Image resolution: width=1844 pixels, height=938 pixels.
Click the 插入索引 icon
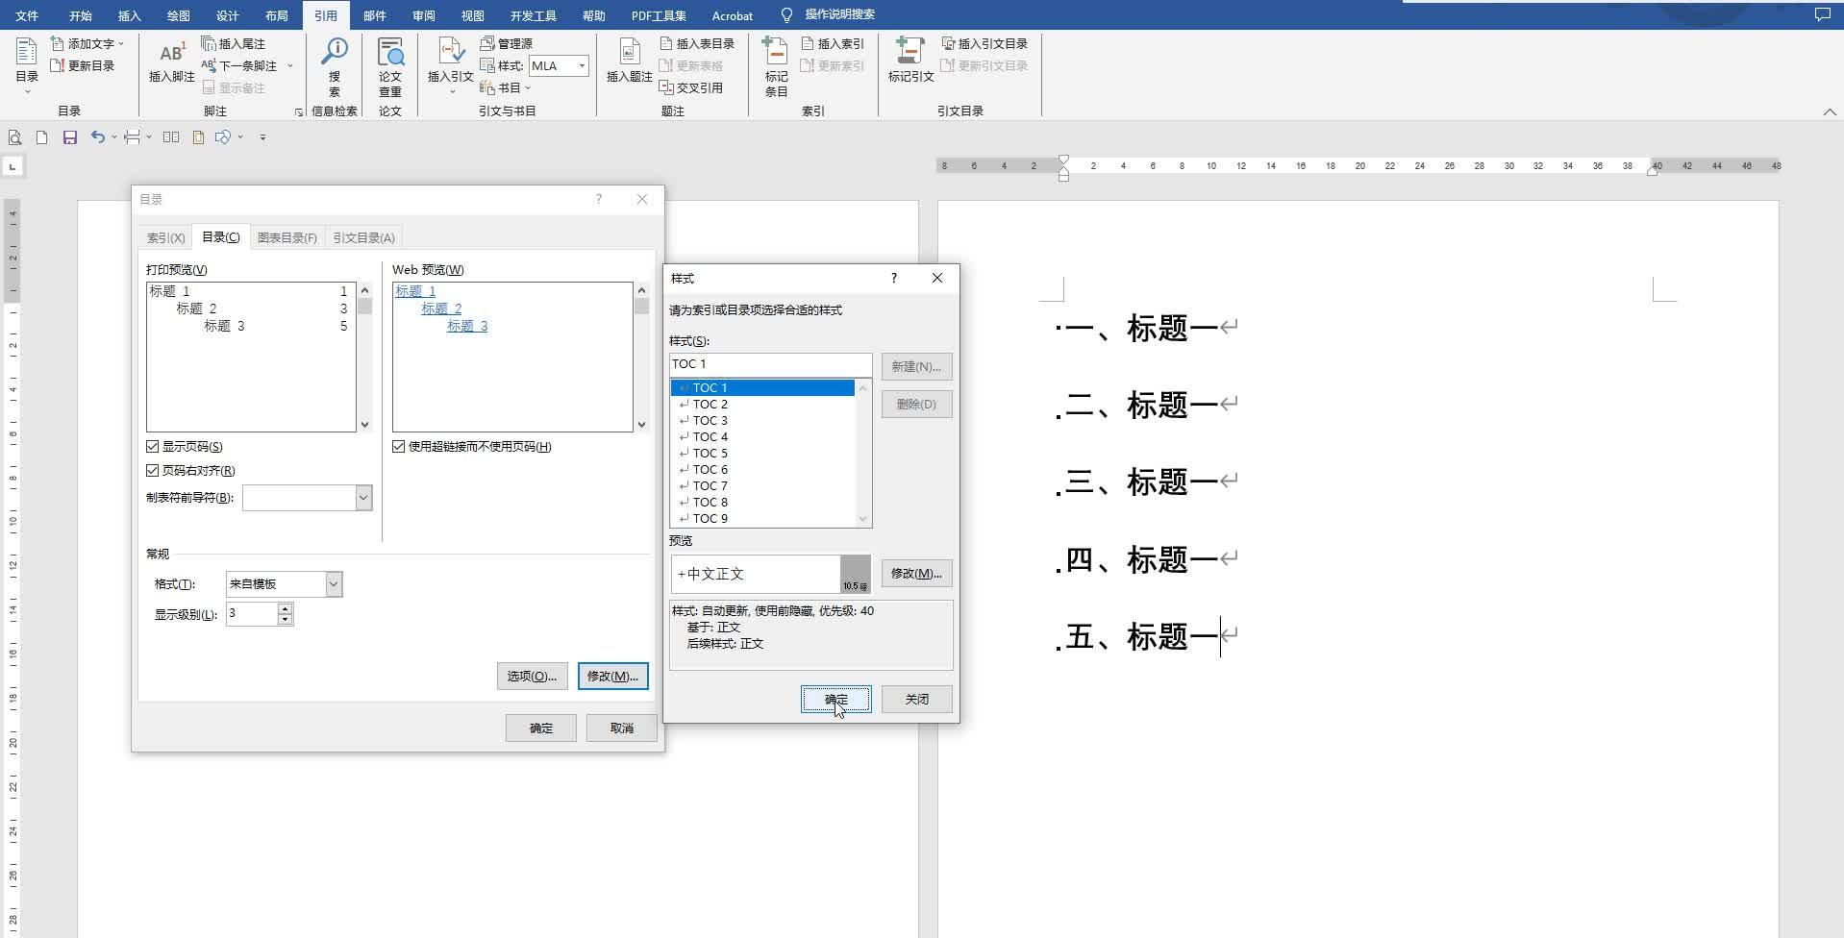coord(808,44)
